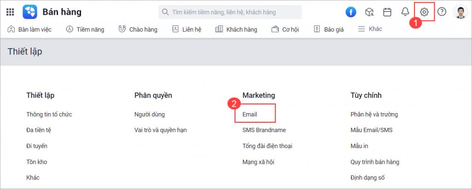Select the Liên hệ tab

click(192, 29)
